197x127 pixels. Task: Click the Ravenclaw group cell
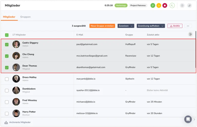click(131, 56)
